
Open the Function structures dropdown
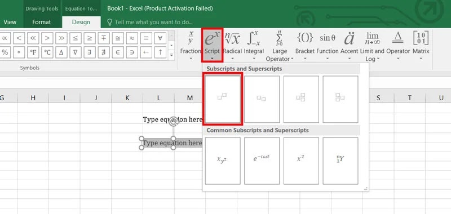[328, 46]
